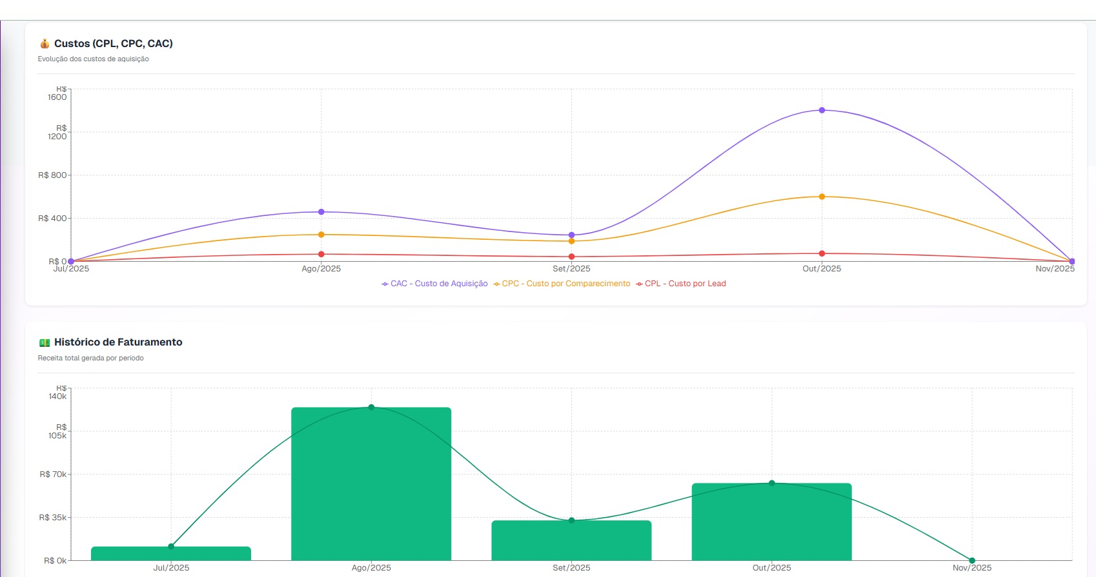Select the small Jul/2025 revenue bar

(x=171, y=554)
